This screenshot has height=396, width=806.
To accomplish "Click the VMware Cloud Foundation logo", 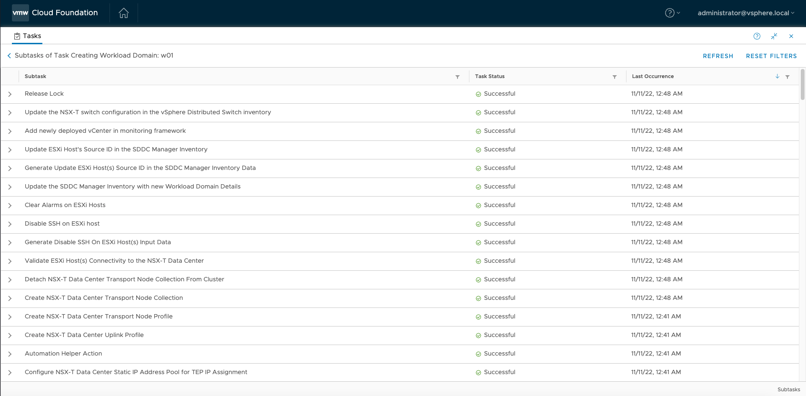I will [x=55, y=13].
